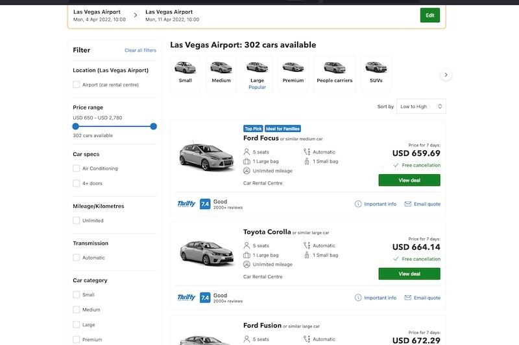
Task: Click 7.4 rating badge on Toyota Corolla card
Action: (205, 298)
